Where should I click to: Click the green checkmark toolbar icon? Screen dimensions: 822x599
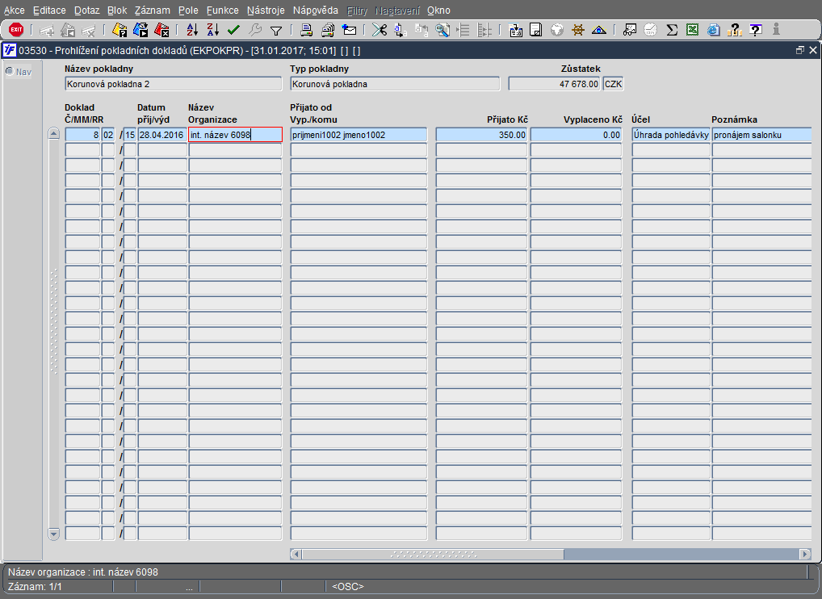[x=233, y=30]
